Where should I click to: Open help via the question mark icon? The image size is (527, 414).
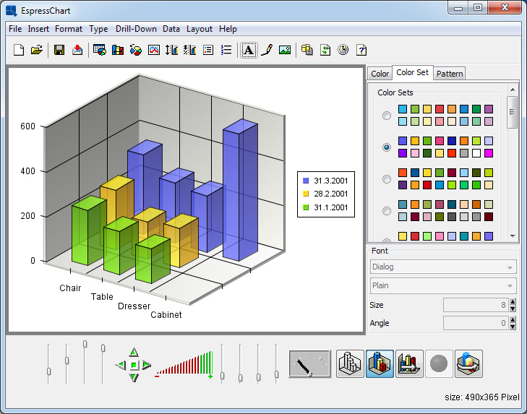pos(361,50)
